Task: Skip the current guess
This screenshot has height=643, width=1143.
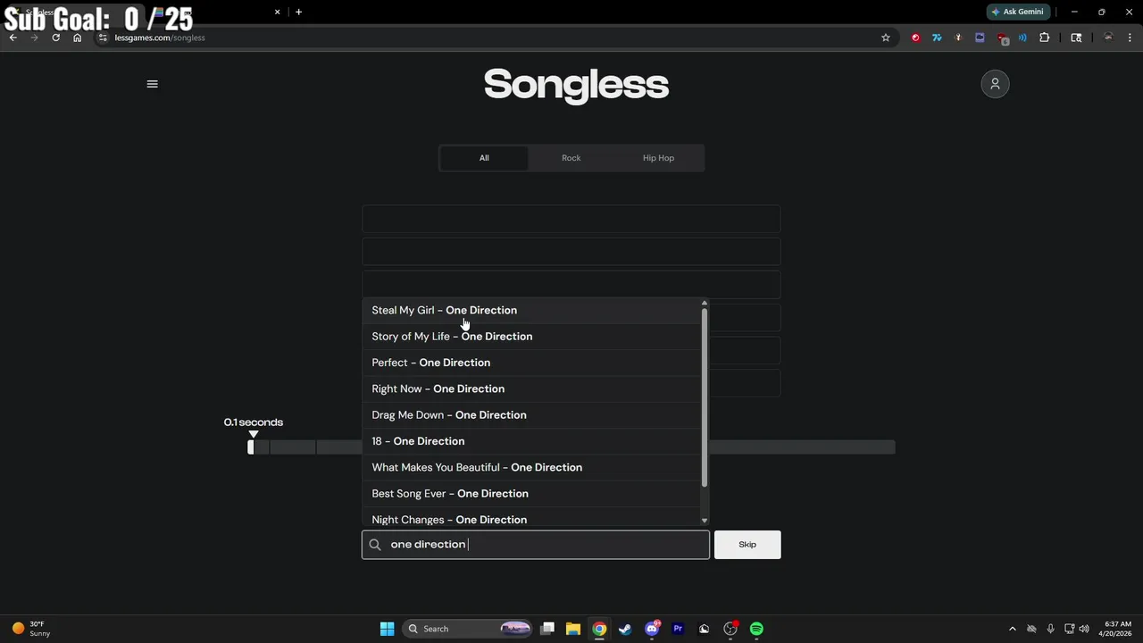Action: click(x=747, y=545)
